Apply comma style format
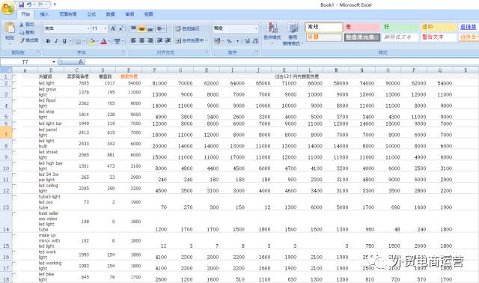Viewport: 479px width, 283px height. coord(237,41)
